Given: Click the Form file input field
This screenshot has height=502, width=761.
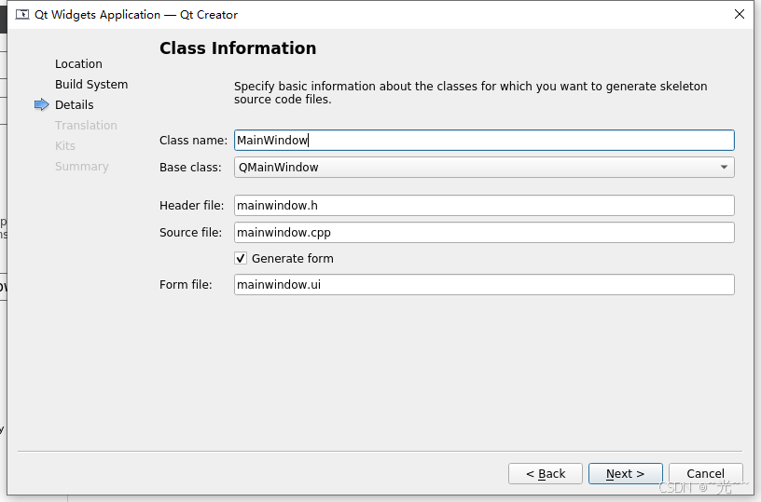Looking at the screenshot, I should coord(484,284).
